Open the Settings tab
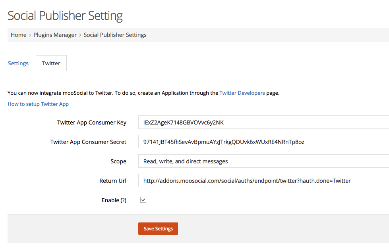Screen dimensions: 389x251 [18, 63]
